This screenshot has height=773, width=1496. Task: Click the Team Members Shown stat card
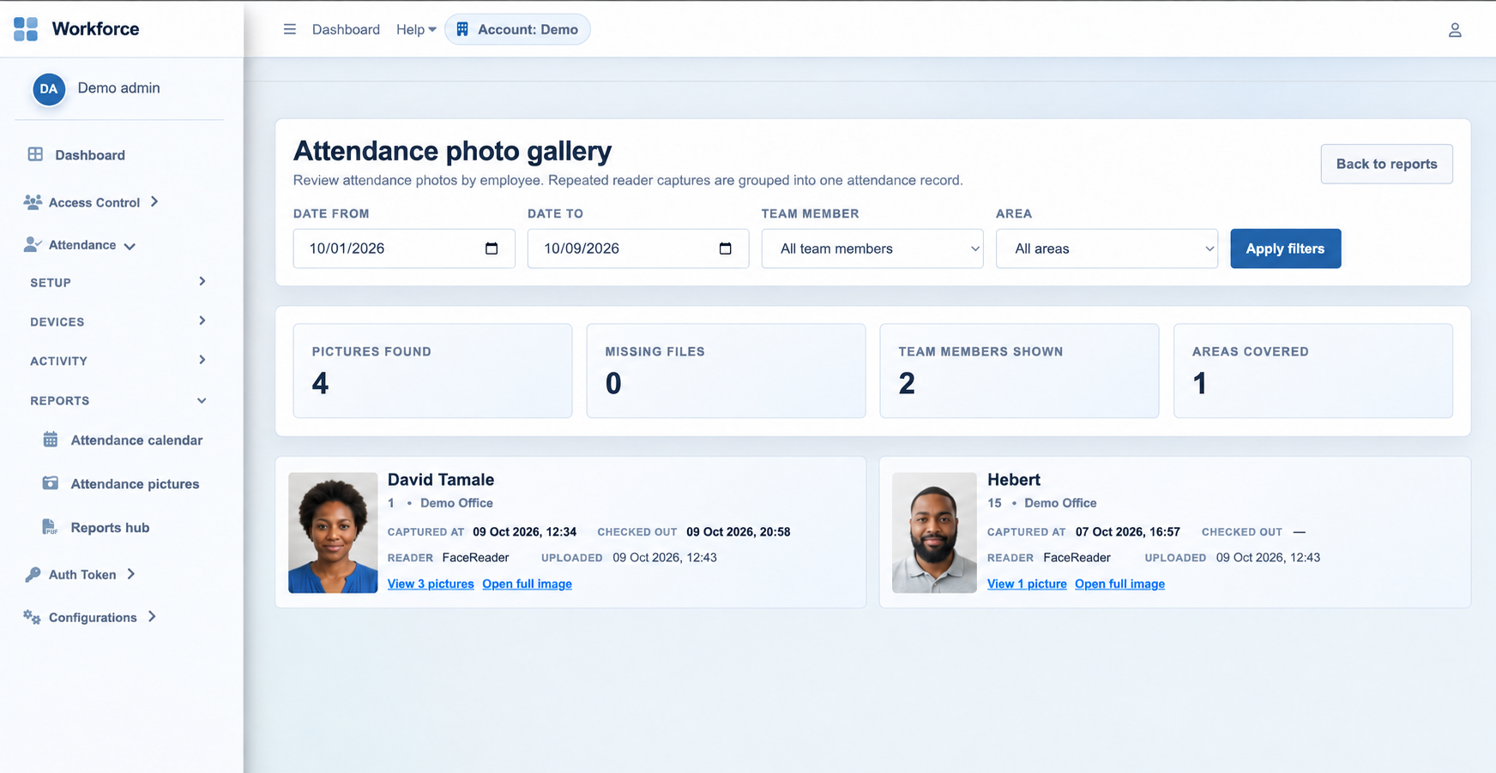1019,370
